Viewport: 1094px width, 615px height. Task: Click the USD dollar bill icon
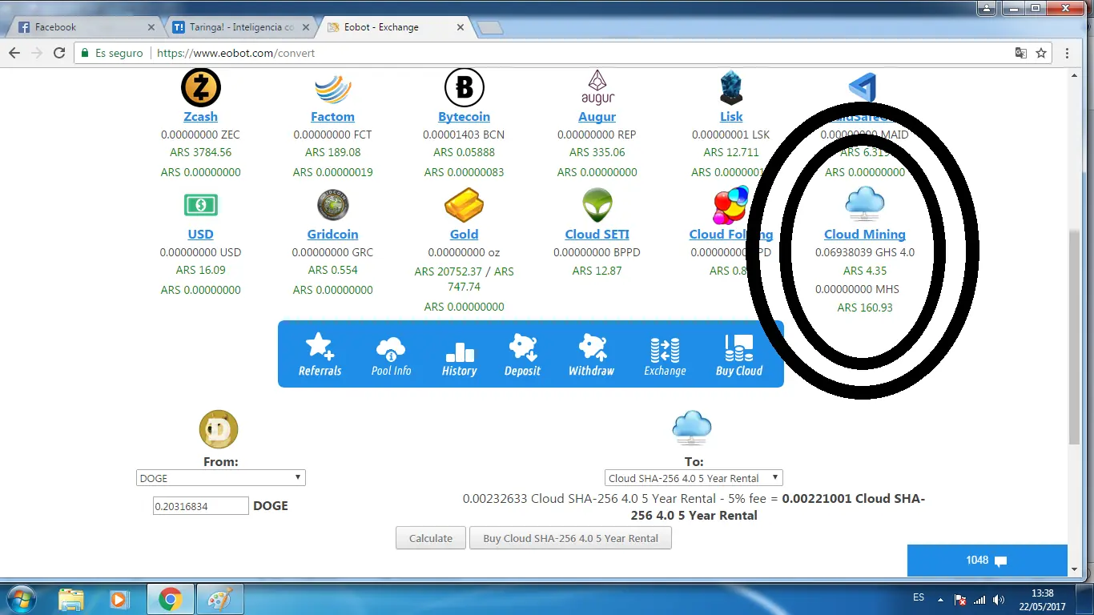pos(200,205)
